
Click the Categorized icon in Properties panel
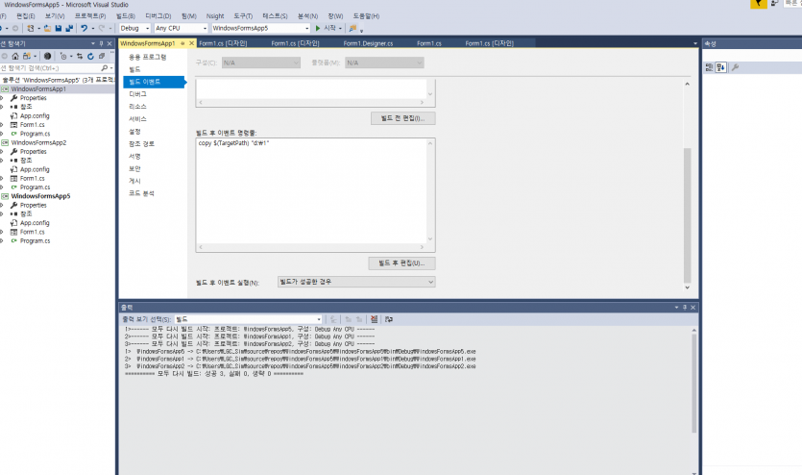709,67
